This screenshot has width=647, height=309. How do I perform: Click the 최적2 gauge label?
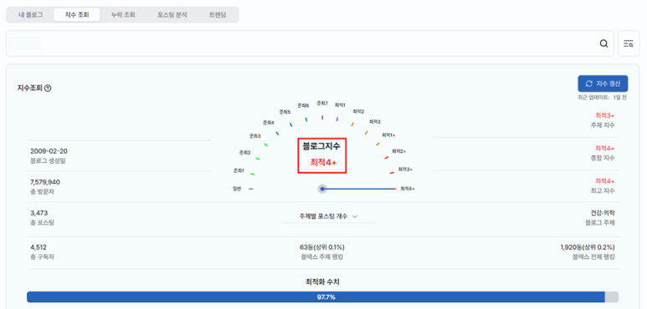358,112
